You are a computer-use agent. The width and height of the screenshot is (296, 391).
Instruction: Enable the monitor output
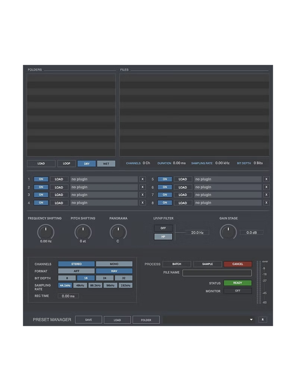pos(238,291)
